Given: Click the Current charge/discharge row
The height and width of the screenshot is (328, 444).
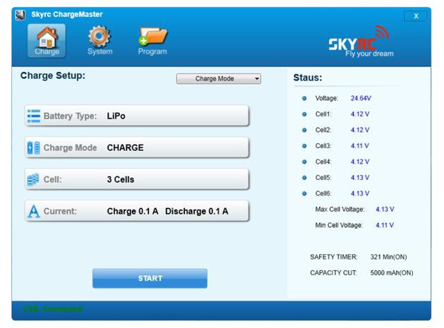Looking at the screenshot, I should point(137,211).
